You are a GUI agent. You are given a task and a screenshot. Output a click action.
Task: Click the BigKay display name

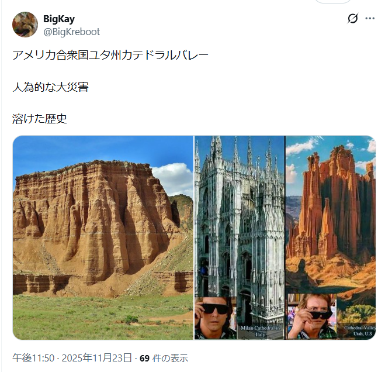59,19
